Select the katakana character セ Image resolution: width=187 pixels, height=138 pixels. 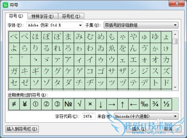[14, 83]
